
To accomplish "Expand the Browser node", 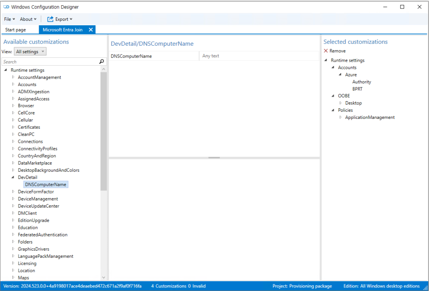I will (13, 106).
